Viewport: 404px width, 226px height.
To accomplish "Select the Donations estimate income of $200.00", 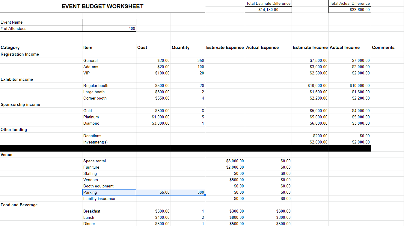I will (x=310, y=136).
